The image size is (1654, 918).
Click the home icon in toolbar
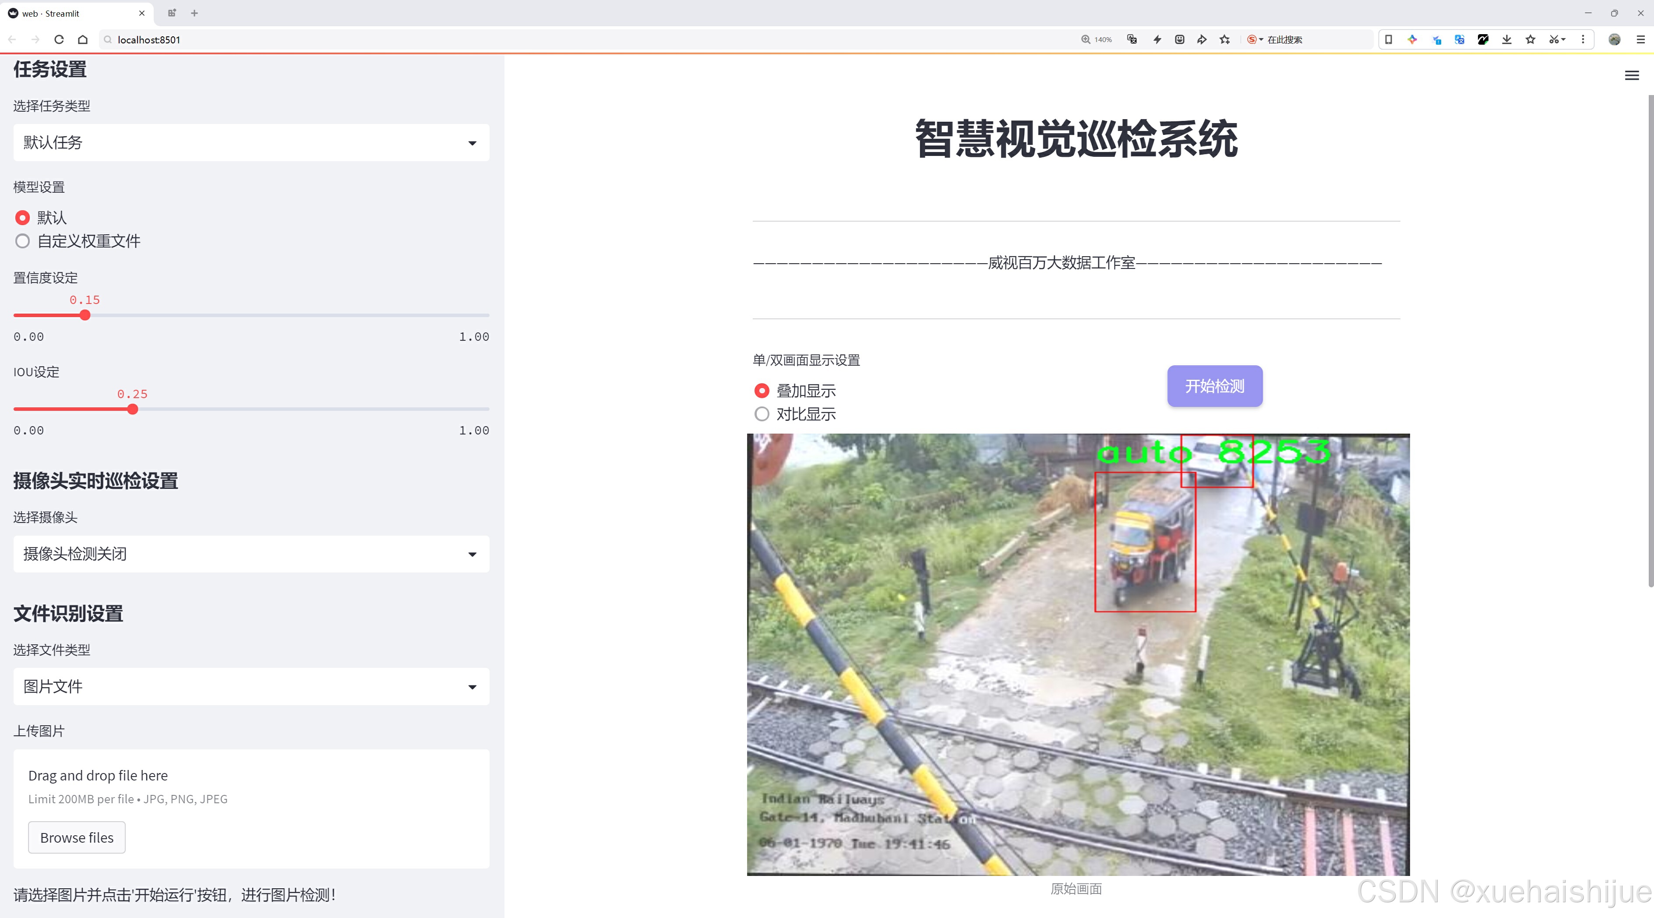(x=83, y=40)
